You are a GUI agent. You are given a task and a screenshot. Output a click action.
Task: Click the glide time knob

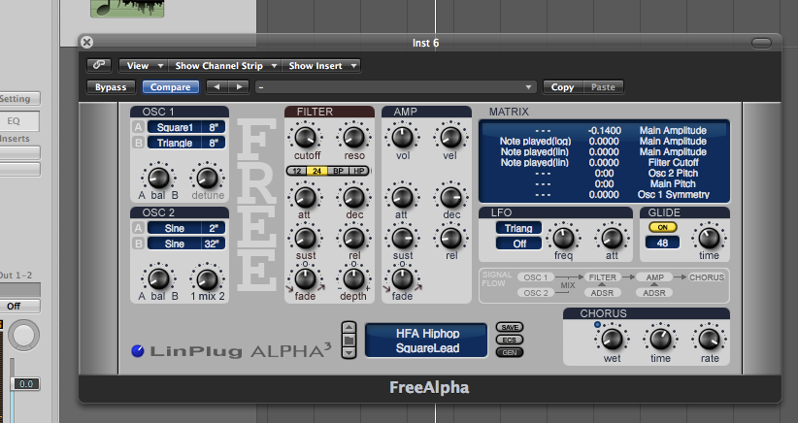click(x=709, y=238)
